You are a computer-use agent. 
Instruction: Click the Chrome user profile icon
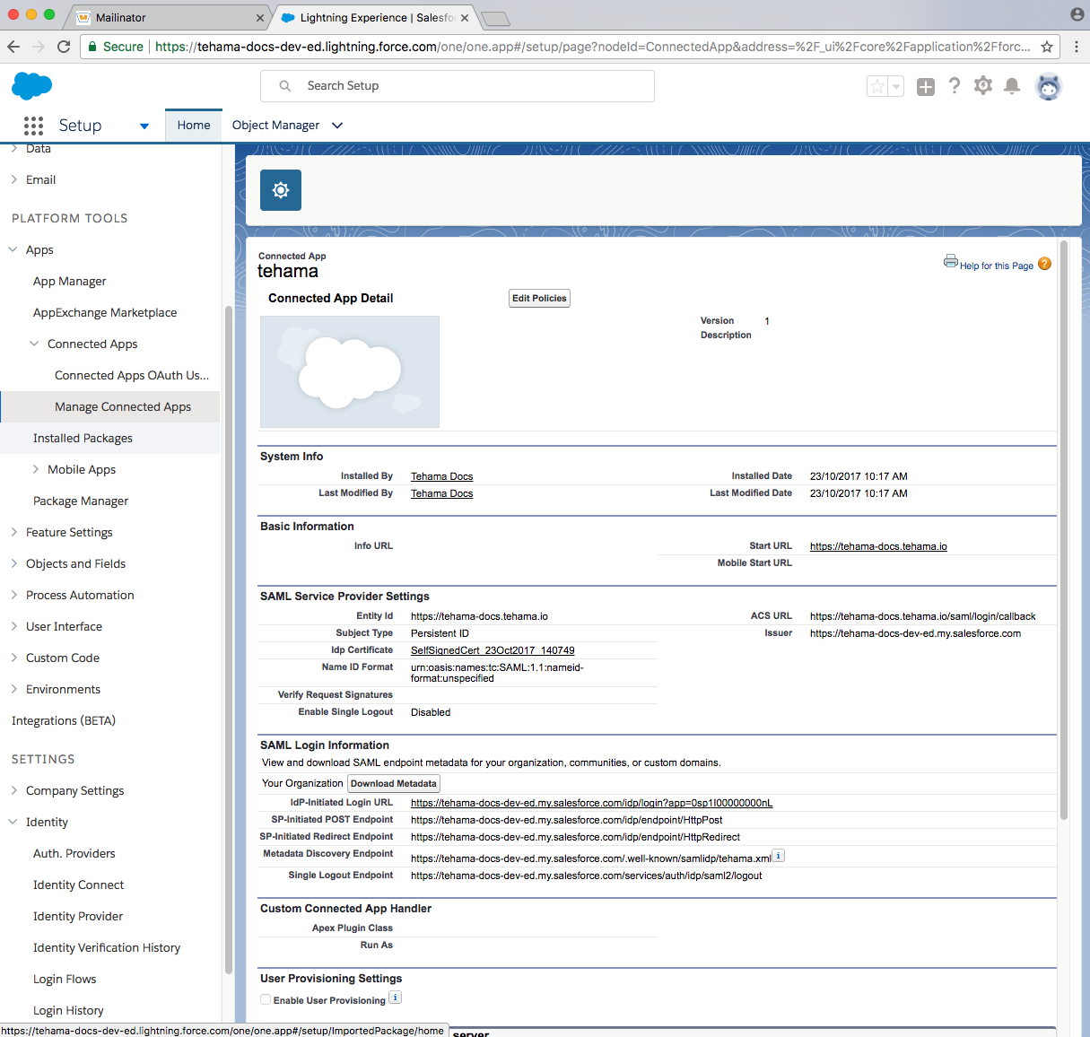point(1077,14)
